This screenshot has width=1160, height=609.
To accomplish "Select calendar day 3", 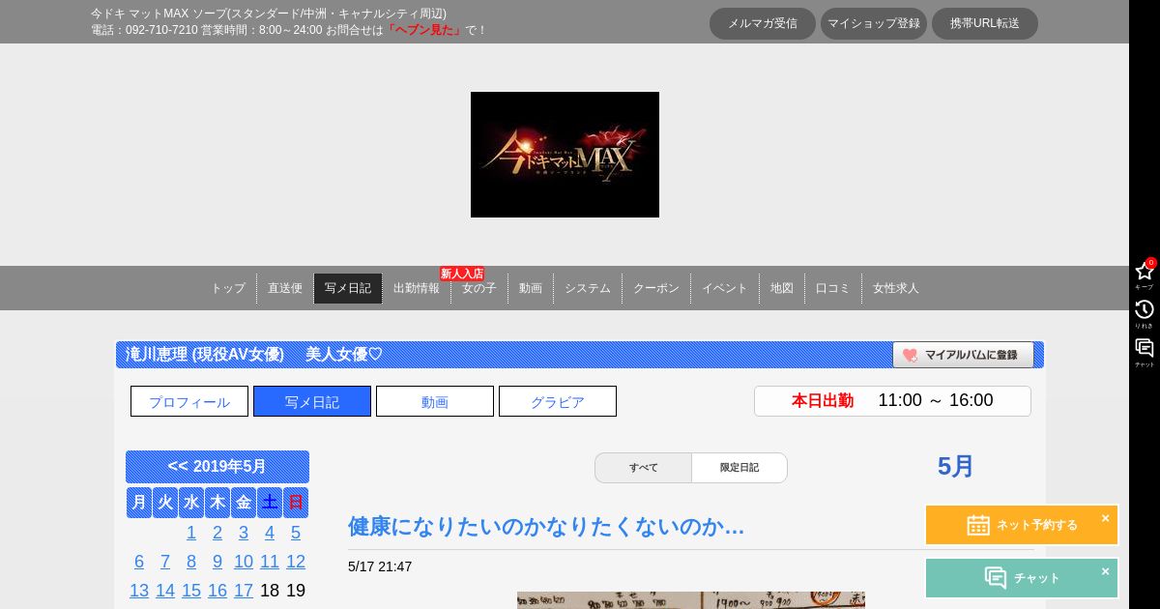I will 244,533.
